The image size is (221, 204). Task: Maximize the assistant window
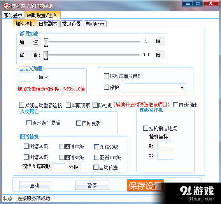coord(198,4)
